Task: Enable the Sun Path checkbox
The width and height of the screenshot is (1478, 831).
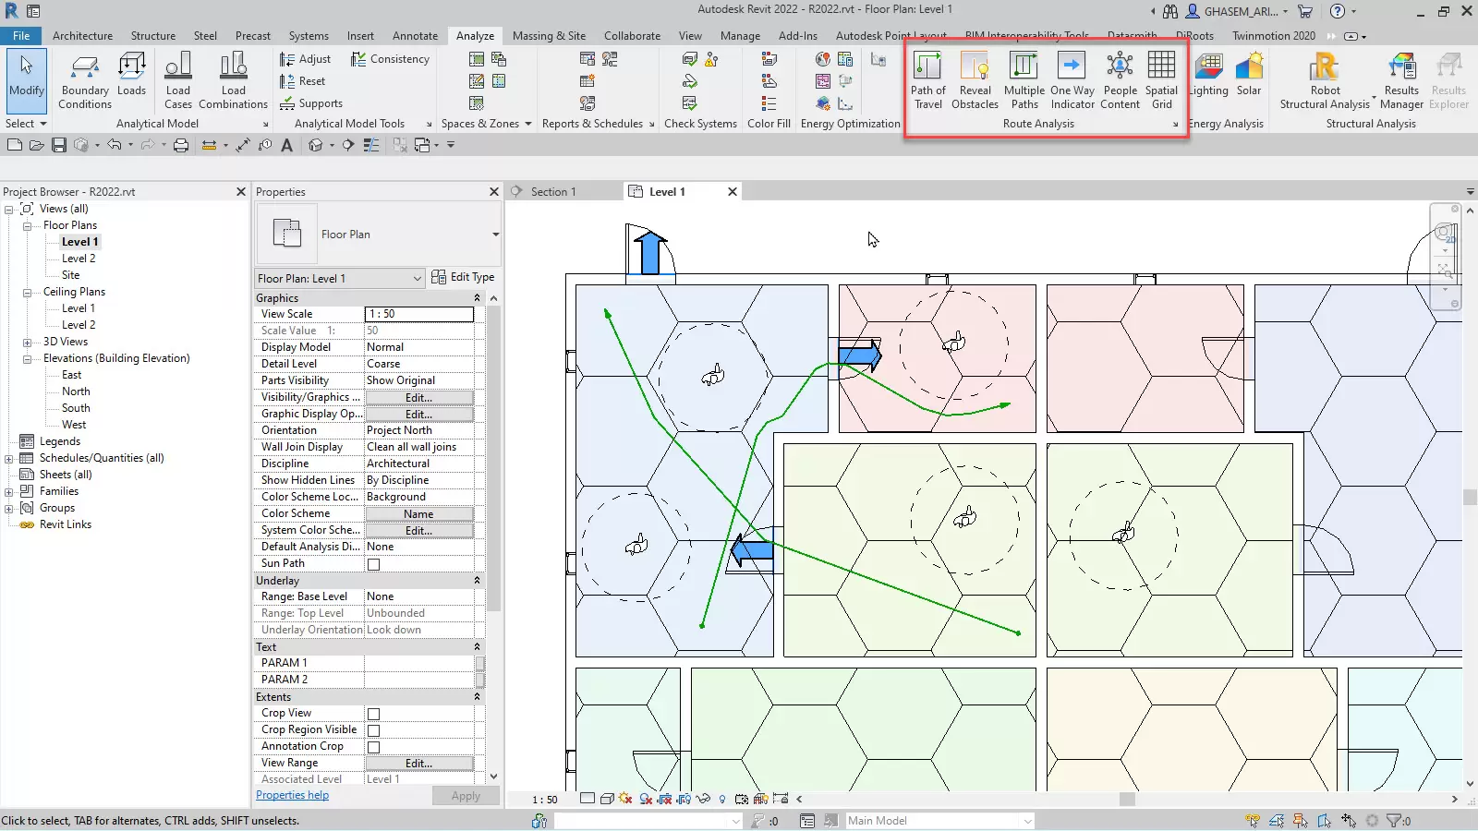Action: (374, 564)
